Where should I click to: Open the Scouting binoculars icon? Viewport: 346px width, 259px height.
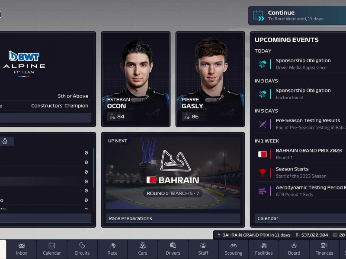click(x=234, y=245)
